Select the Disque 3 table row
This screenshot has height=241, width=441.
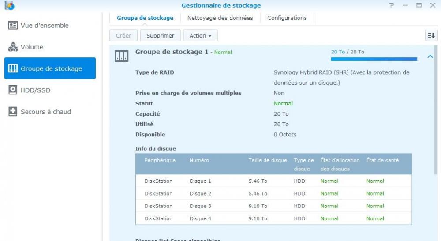point(274,206)
